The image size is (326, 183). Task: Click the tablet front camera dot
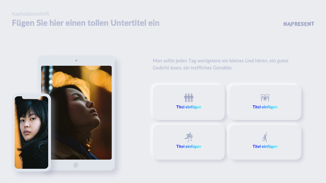coord(76,61)
